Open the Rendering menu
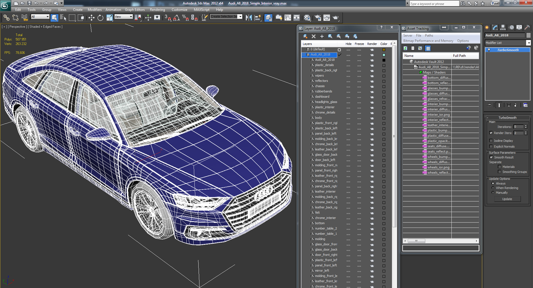The image size is (533, 288). pyautogui.click(x=157, y=10)
